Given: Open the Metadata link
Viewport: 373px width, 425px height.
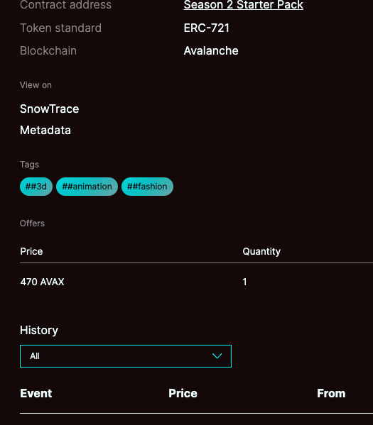Looking at the screenshot, I should pos(45,130).
